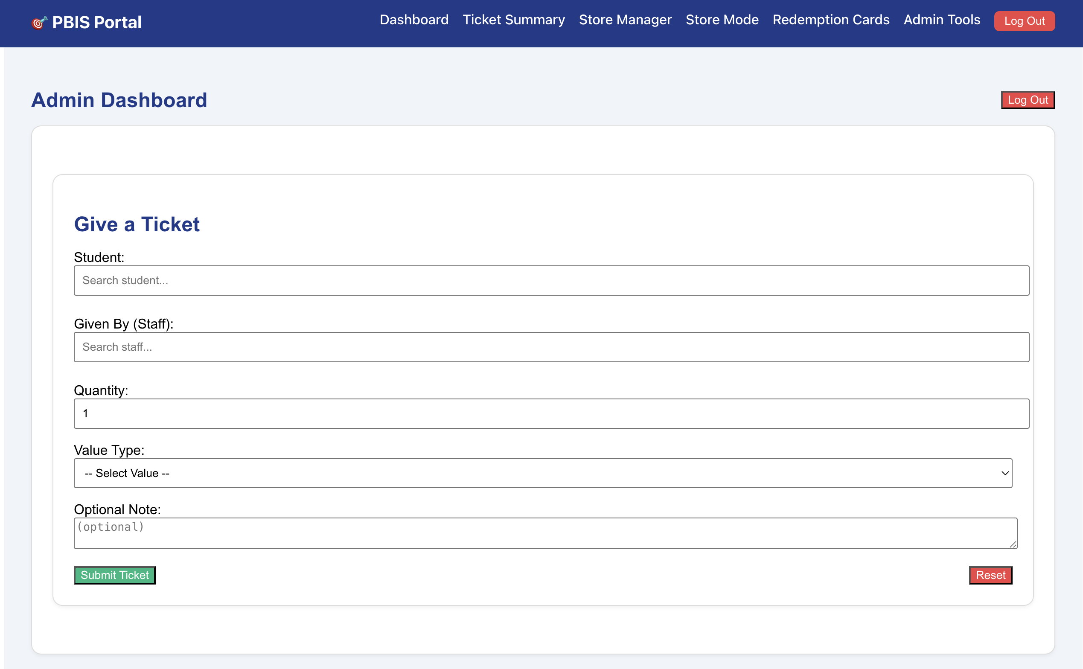This screenshot has height=669, width=1083.
Task: Click the Admin Dashboard heading text
Action: point(119,100)
